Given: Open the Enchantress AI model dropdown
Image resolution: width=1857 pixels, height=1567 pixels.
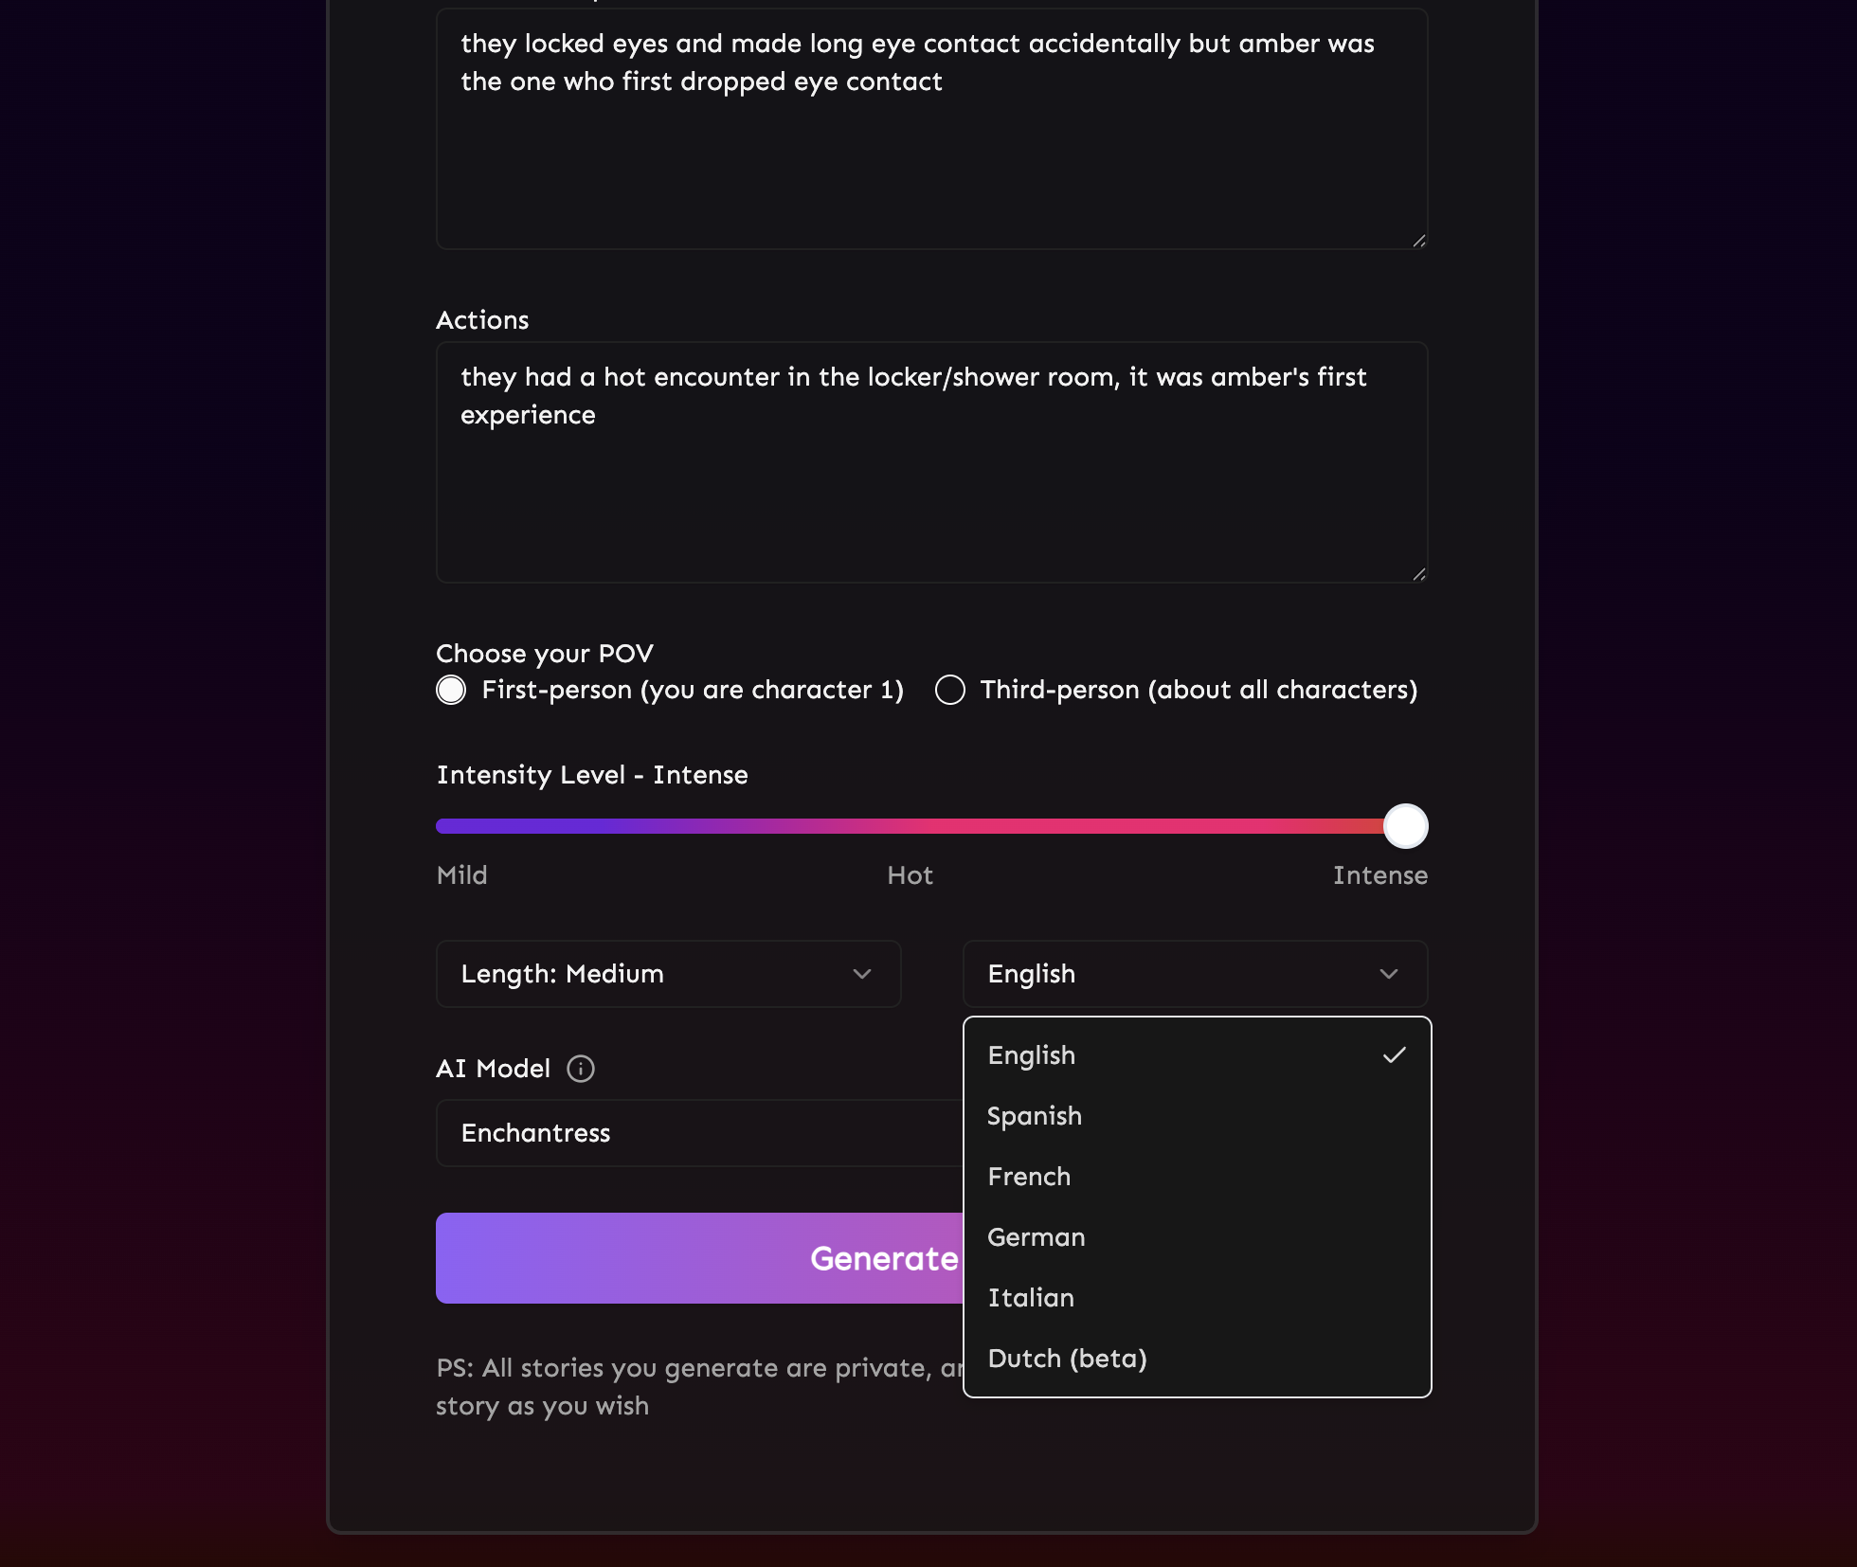Looking at the screenshot, I should [x=699, y=1133].
